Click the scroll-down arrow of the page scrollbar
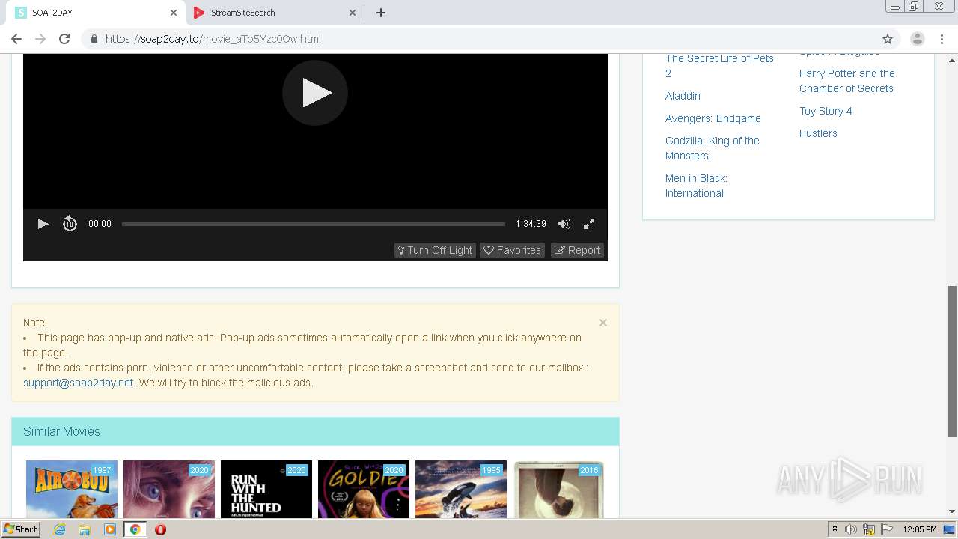This screenshot has width=958, height=539. click(x=952, y=512)
